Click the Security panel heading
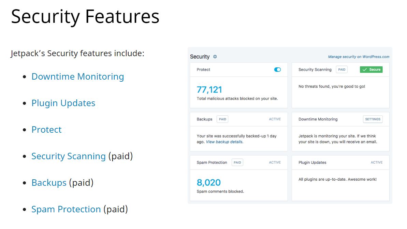Viewport: 407px width, 229px height. click(x=200, y=57)
